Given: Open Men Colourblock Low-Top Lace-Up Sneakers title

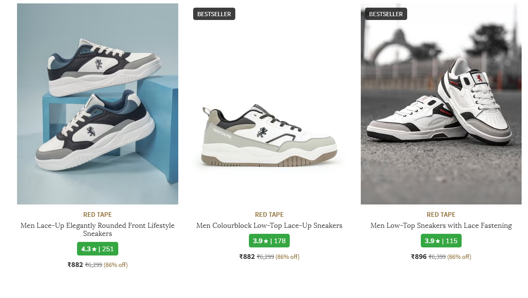Looking at the screenshot, I should click(x=269, y=226).
